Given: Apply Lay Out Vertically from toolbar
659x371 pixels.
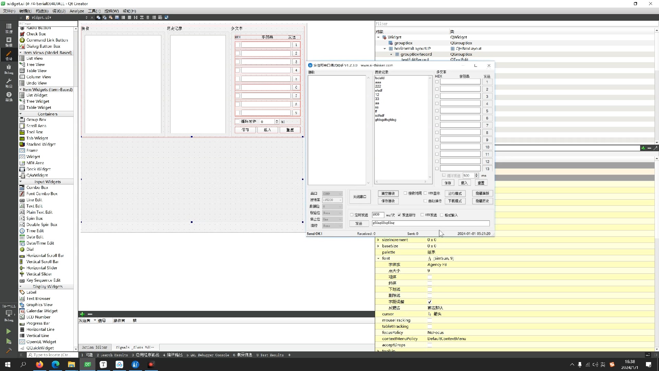Looking at the screenshot, I should [129, 17].
